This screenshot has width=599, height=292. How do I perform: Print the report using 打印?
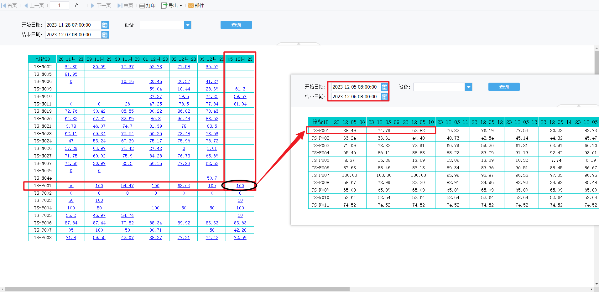pos(147,5)
